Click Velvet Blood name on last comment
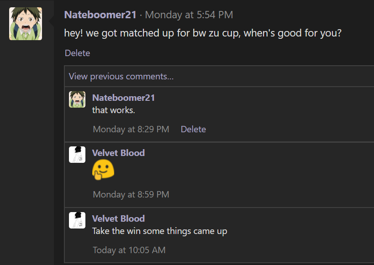This screenshot has width=374, height=265. pyautogui.click(x=118, y=218)
